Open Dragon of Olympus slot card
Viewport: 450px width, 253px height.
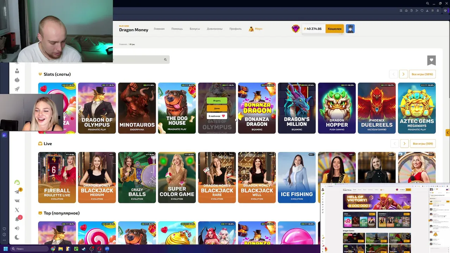[97, 108]
